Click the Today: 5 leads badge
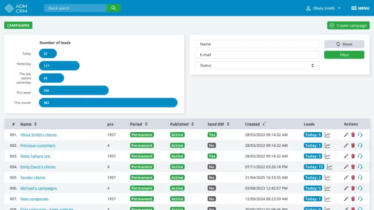 pyautogui.click(x=313, y=135)
